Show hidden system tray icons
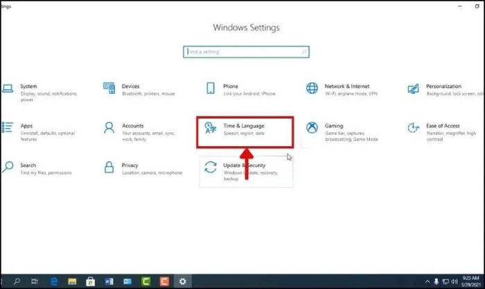Image resolution: width=485 pixels, height=289 pixels. click(x=427, y=281)
